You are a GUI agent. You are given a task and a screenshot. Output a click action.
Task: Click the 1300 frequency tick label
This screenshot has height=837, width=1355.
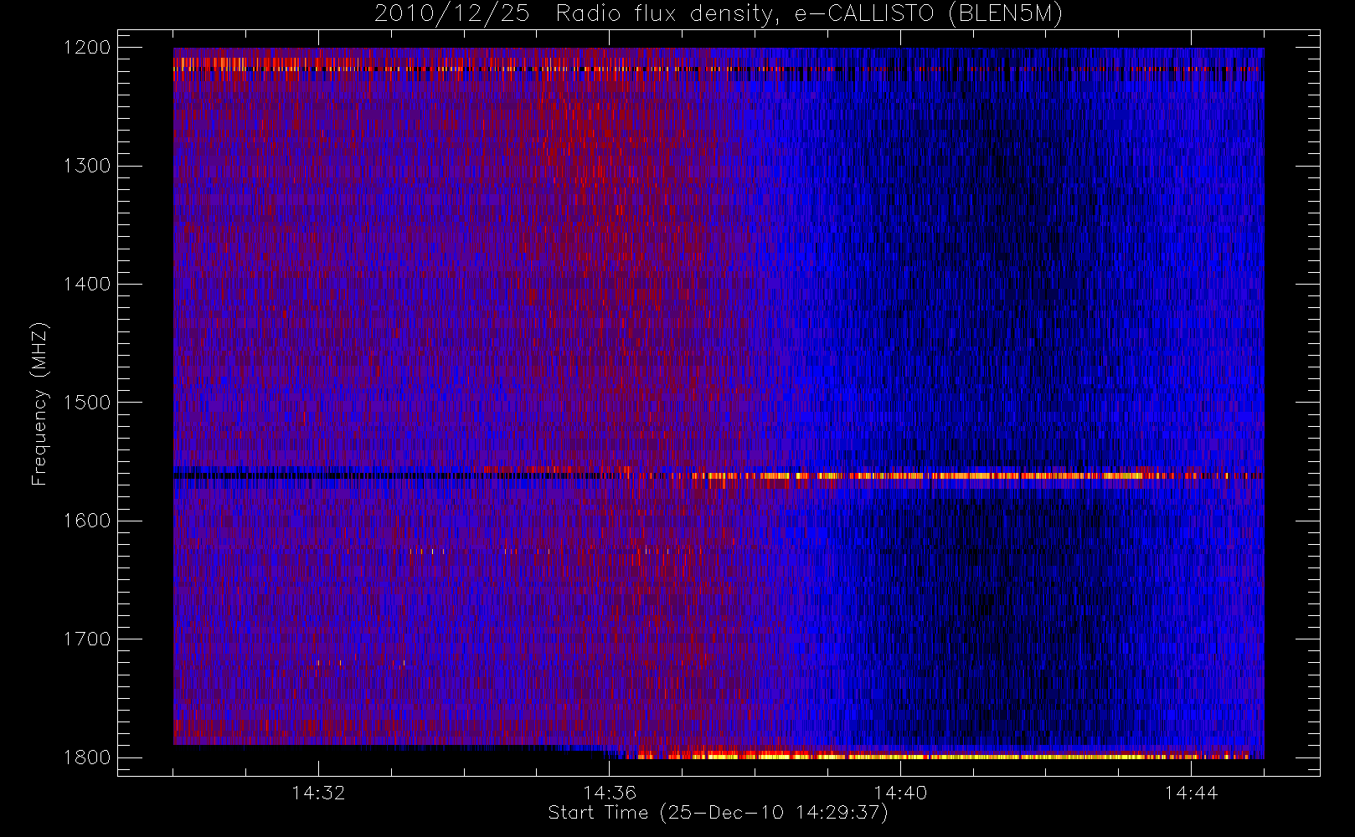(87, 166)
